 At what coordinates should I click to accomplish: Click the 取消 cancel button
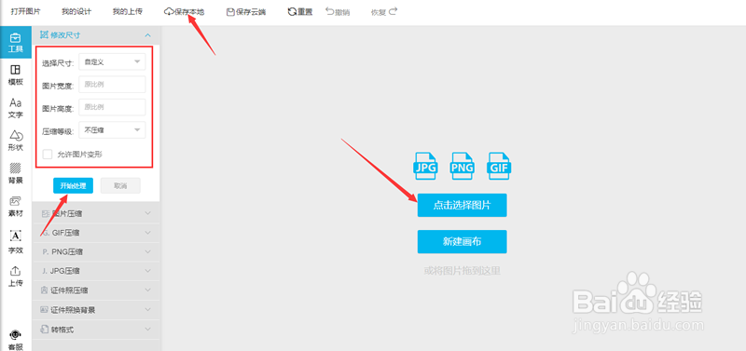pyautogui.click(x=120, y=185)
